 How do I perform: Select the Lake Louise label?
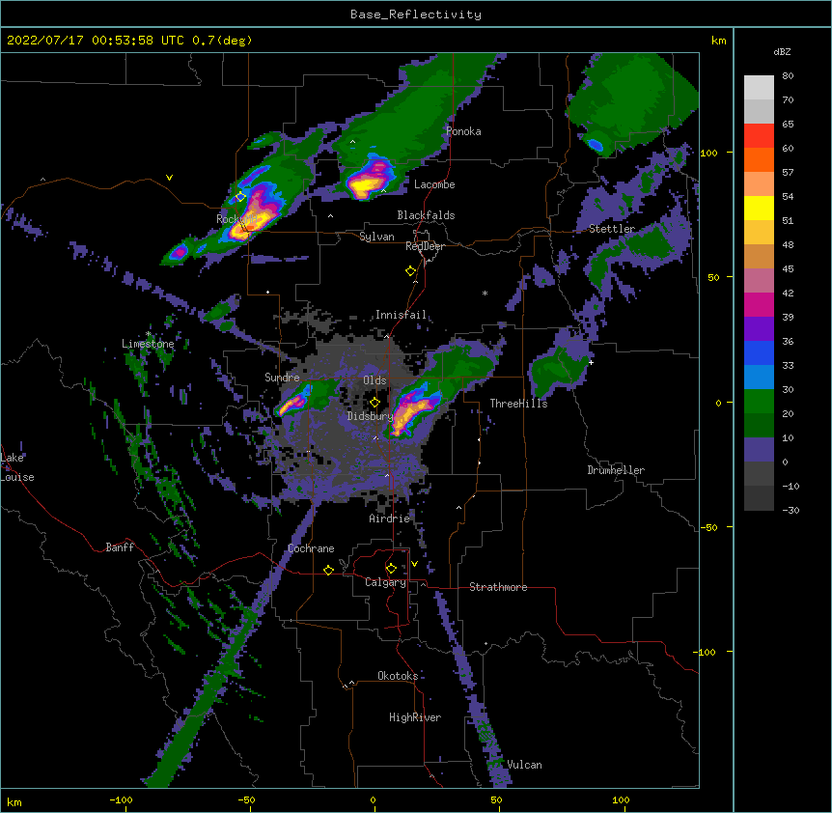tap(17, 467)
